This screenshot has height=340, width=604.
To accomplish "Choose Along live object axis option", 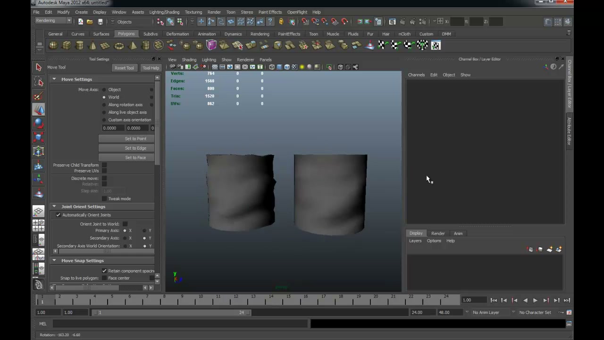I will click(x=104, y=112).
